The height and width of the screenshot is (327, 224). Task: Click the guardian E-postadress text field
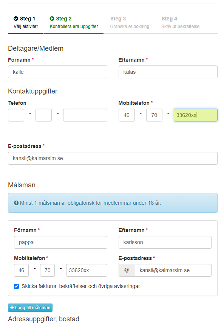[x=173, y=270]
